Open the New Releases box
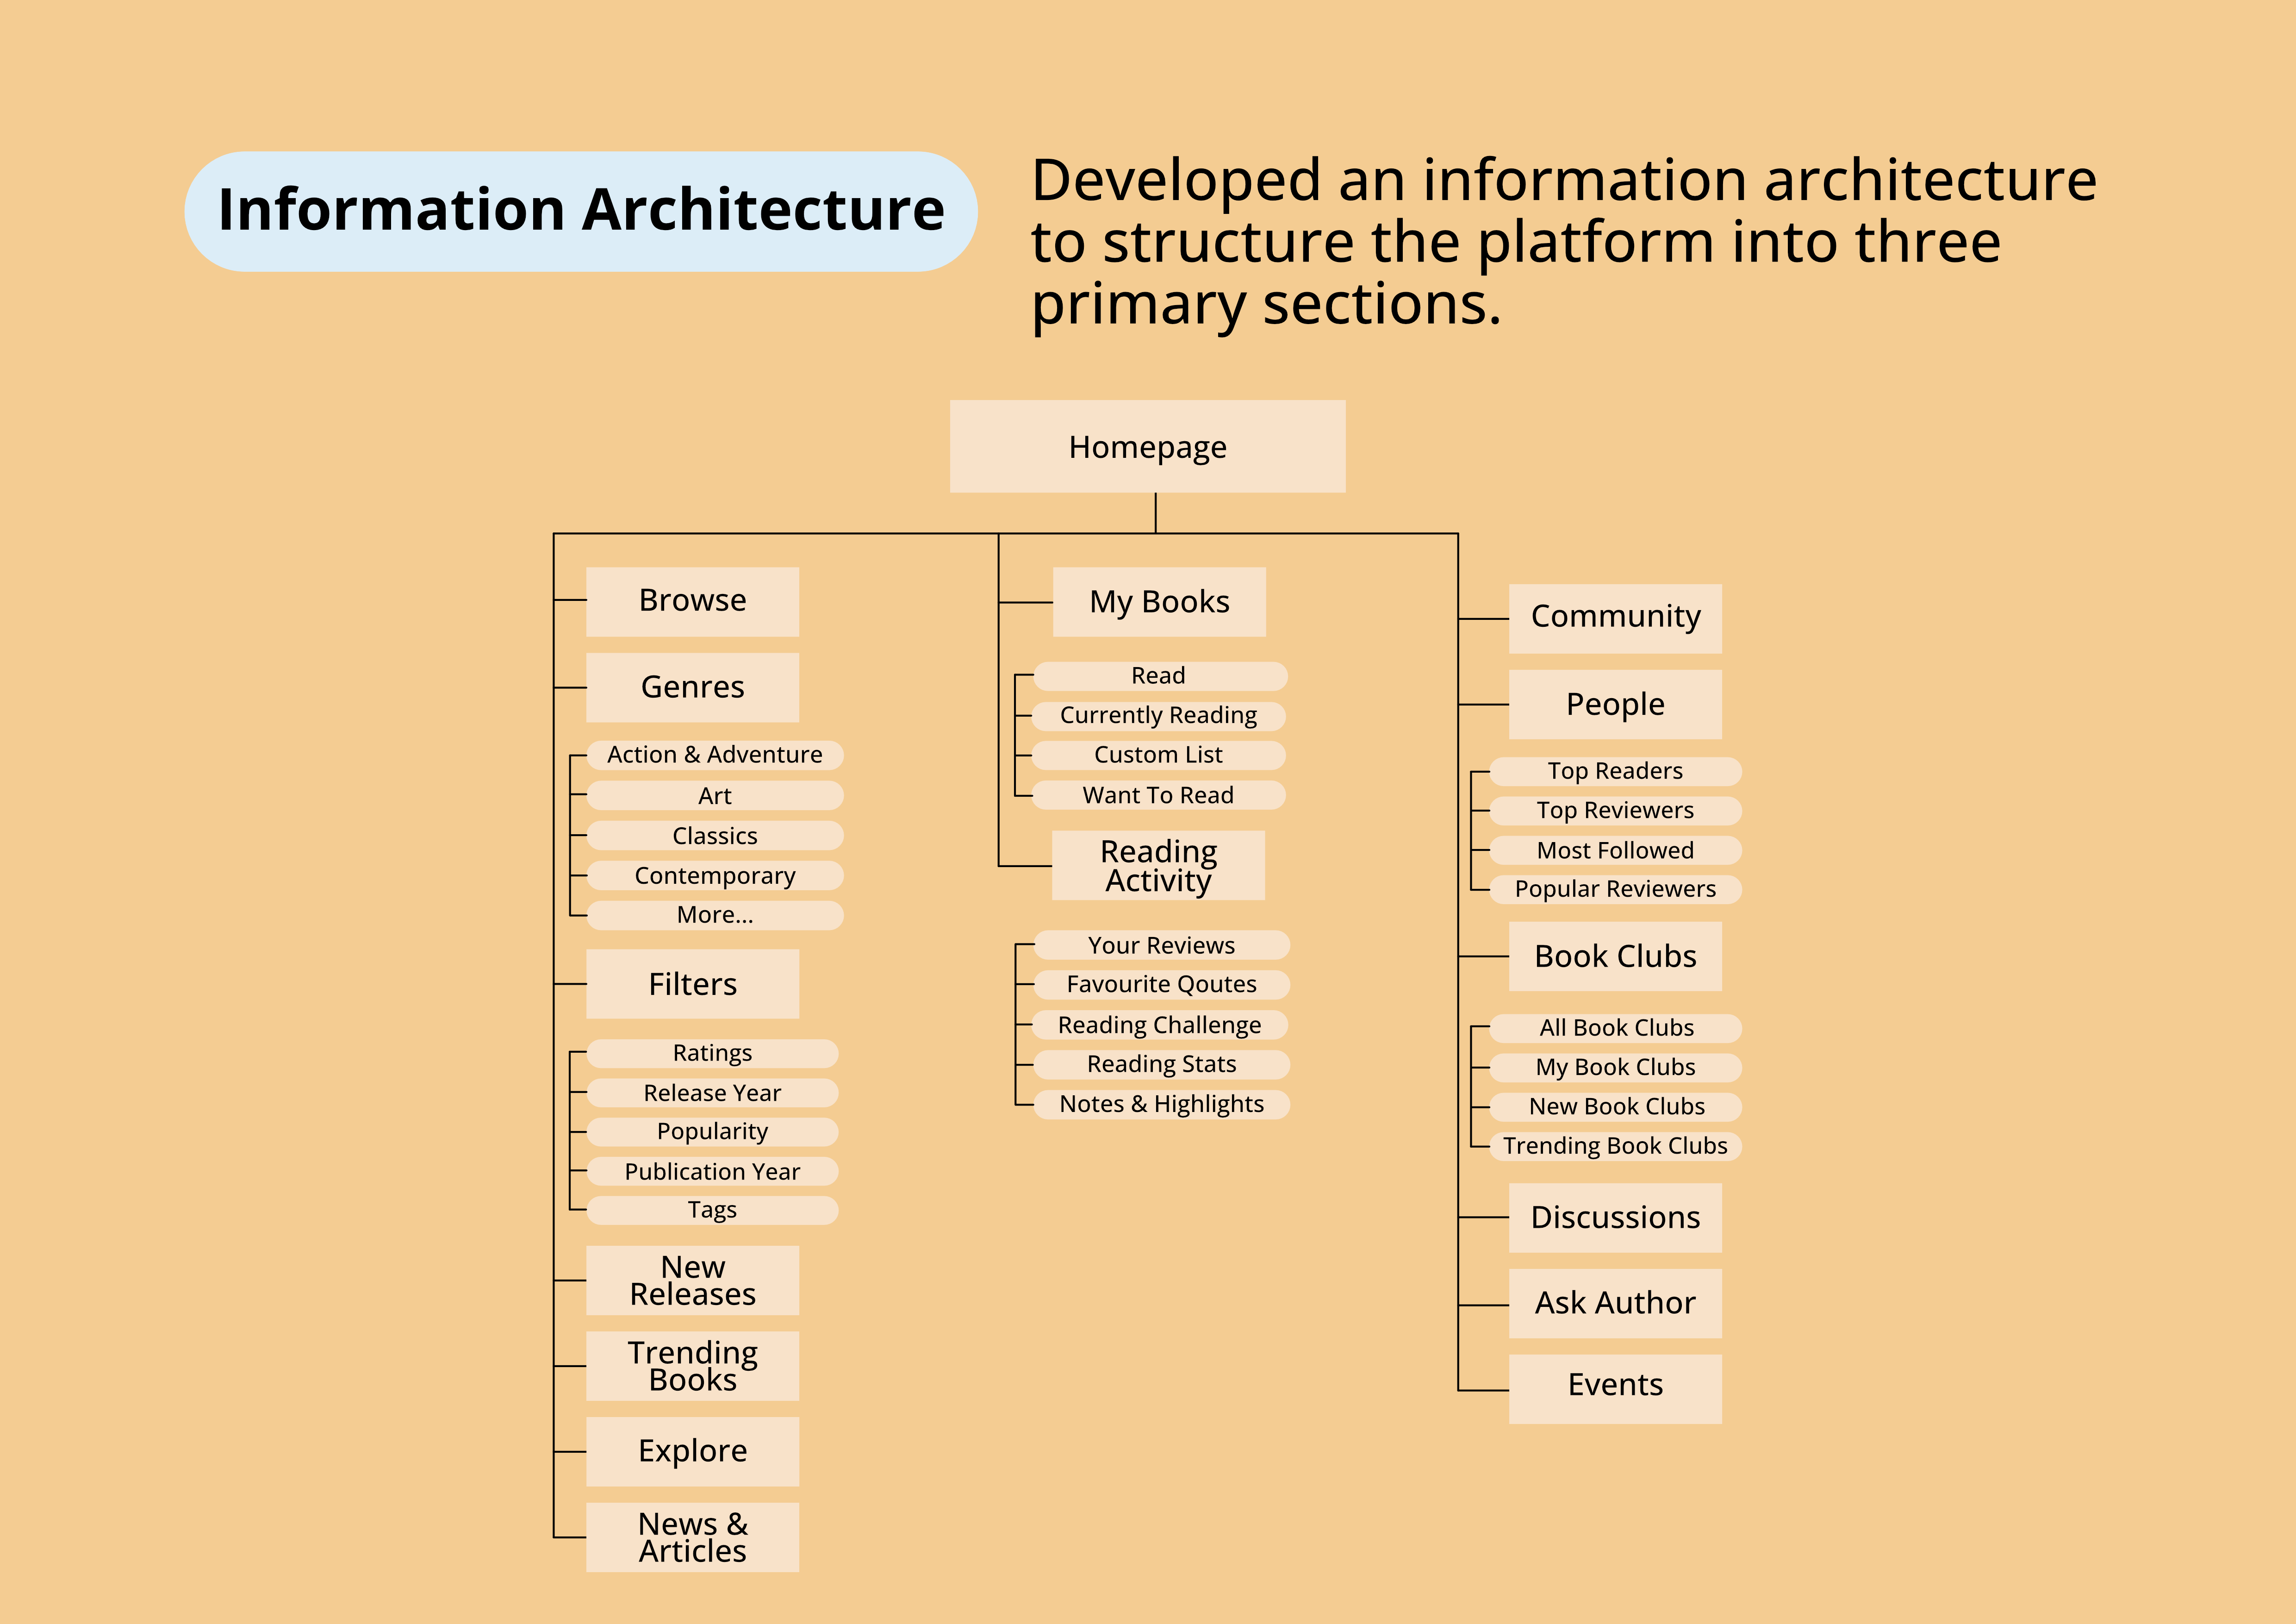Screen dimensions: 2296x1624 pos(692,1280)
